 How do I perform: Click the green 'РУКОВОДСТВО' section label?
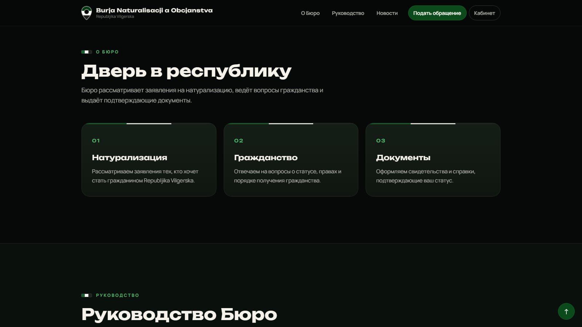click(x=117, y=295)
